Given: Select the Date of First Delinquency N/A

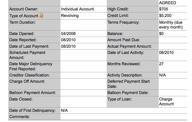Looking at the screenshot, I should coord(64,110).
